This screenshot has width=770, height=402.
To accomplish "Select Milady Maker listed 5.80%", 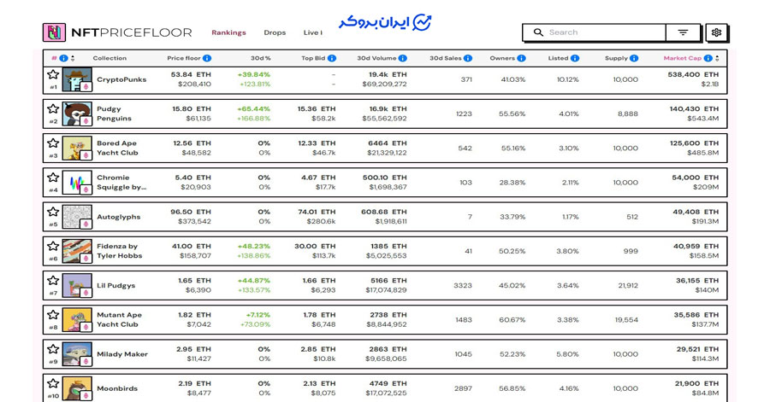I will (x=567, y=353).
